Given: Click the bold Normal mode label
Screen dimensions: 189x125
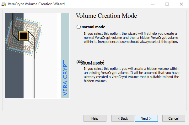Looking at the screenshot, I should pos(93,27).
